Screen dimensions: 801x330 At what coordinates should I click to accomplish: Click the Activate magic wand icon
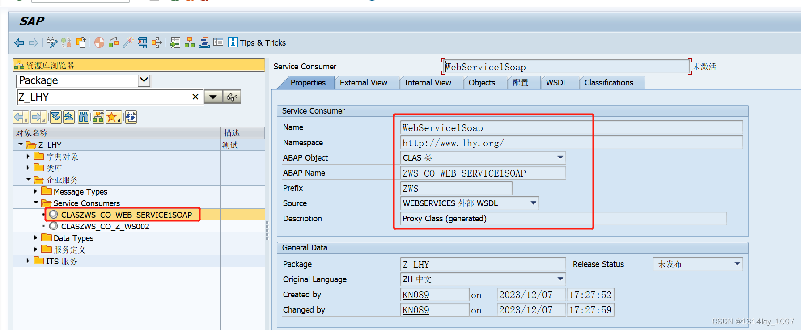click(x=128, y=42)
